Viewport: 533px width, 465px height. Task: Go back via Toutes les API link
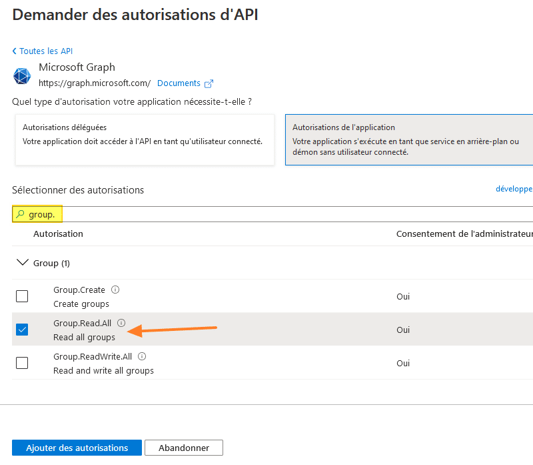[x=46, y=51]
